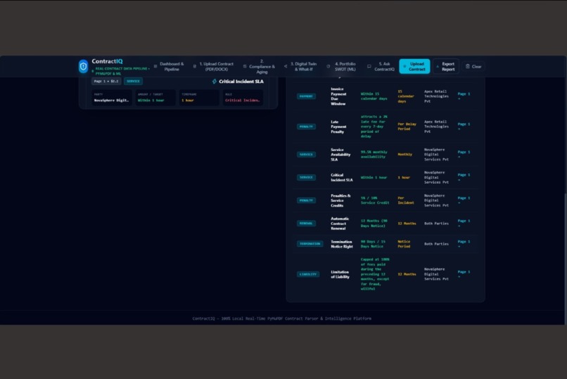This screenshot has height=379, width=567.
Task: Click the PAYMENT tag in the table
Action: click(306, 96)
